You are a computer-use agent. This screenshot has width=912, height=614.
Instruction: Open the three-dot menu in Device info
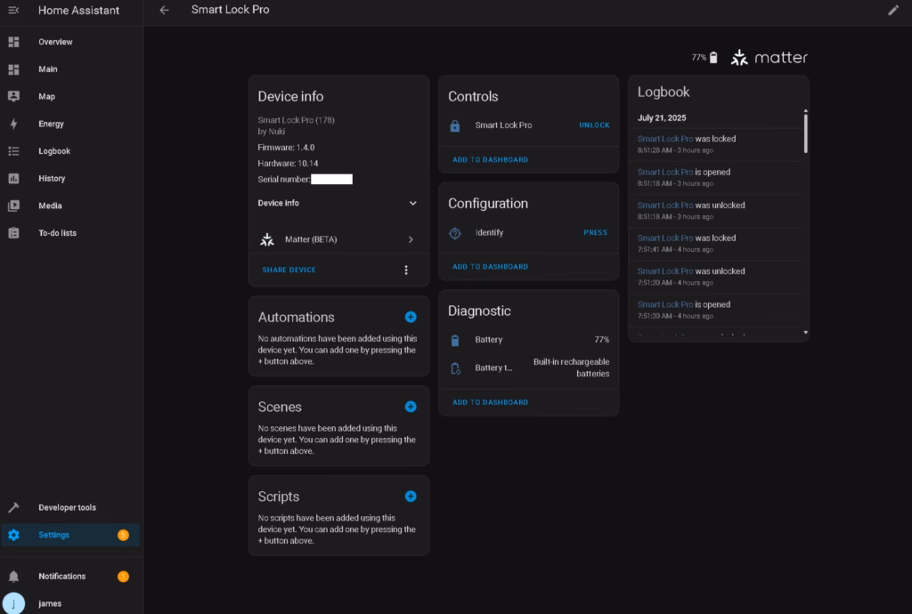[406, 270]
